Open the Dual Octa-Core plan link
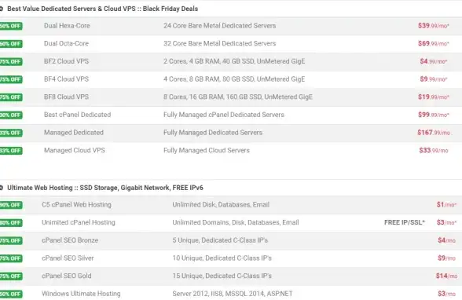462x300 pixels. point(66,43)
